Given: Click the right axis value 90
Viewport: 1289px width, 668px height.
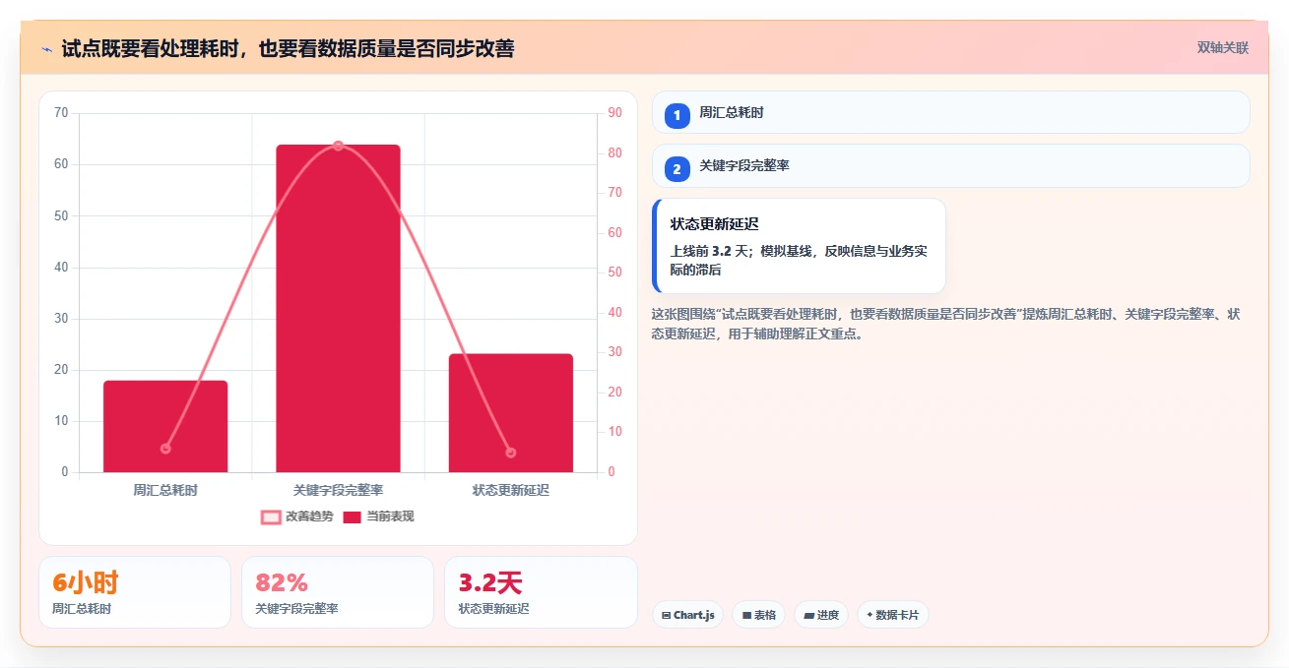Looking at the screenshot, I should click(x=614, y=113).
